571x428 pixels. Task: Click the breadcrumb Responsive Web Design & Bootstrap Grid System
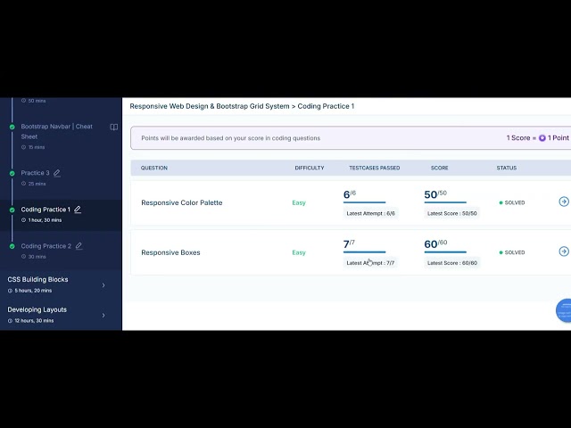210,106
